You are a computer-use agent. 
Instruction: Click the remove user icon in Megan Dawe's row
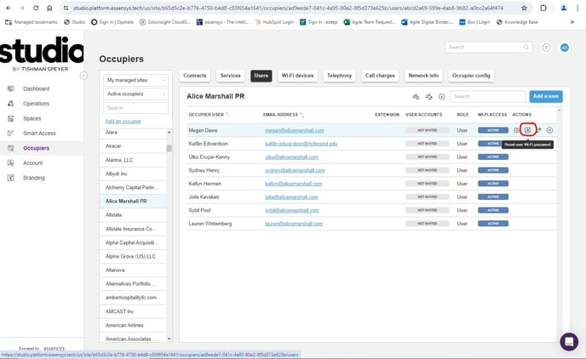pos(550,129)
